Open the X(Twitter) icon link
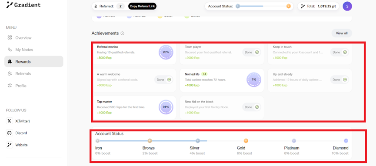This screenshot has height=166, width=376. (x=10, y=121)
